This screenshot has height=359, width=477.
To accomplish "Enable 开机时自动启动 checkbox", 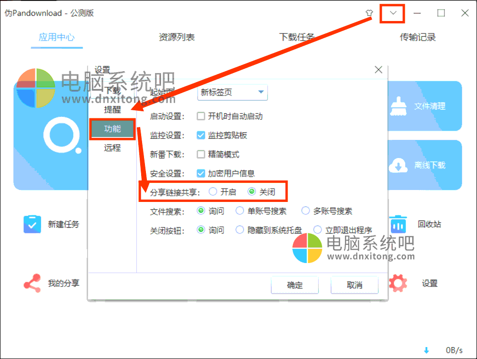I will tap(201, 116).
